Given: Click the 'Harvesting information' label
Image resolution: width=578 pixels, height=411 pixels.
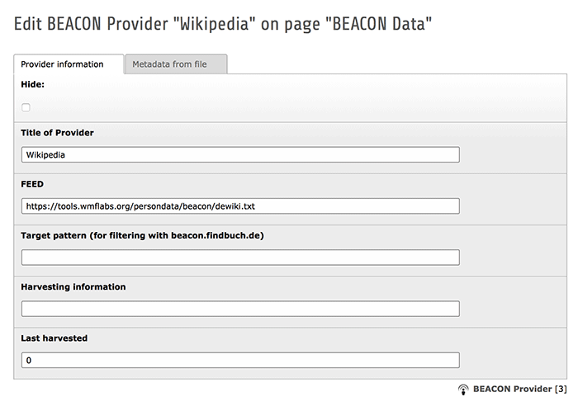Looking at the screenshot, I should [73, 287].
